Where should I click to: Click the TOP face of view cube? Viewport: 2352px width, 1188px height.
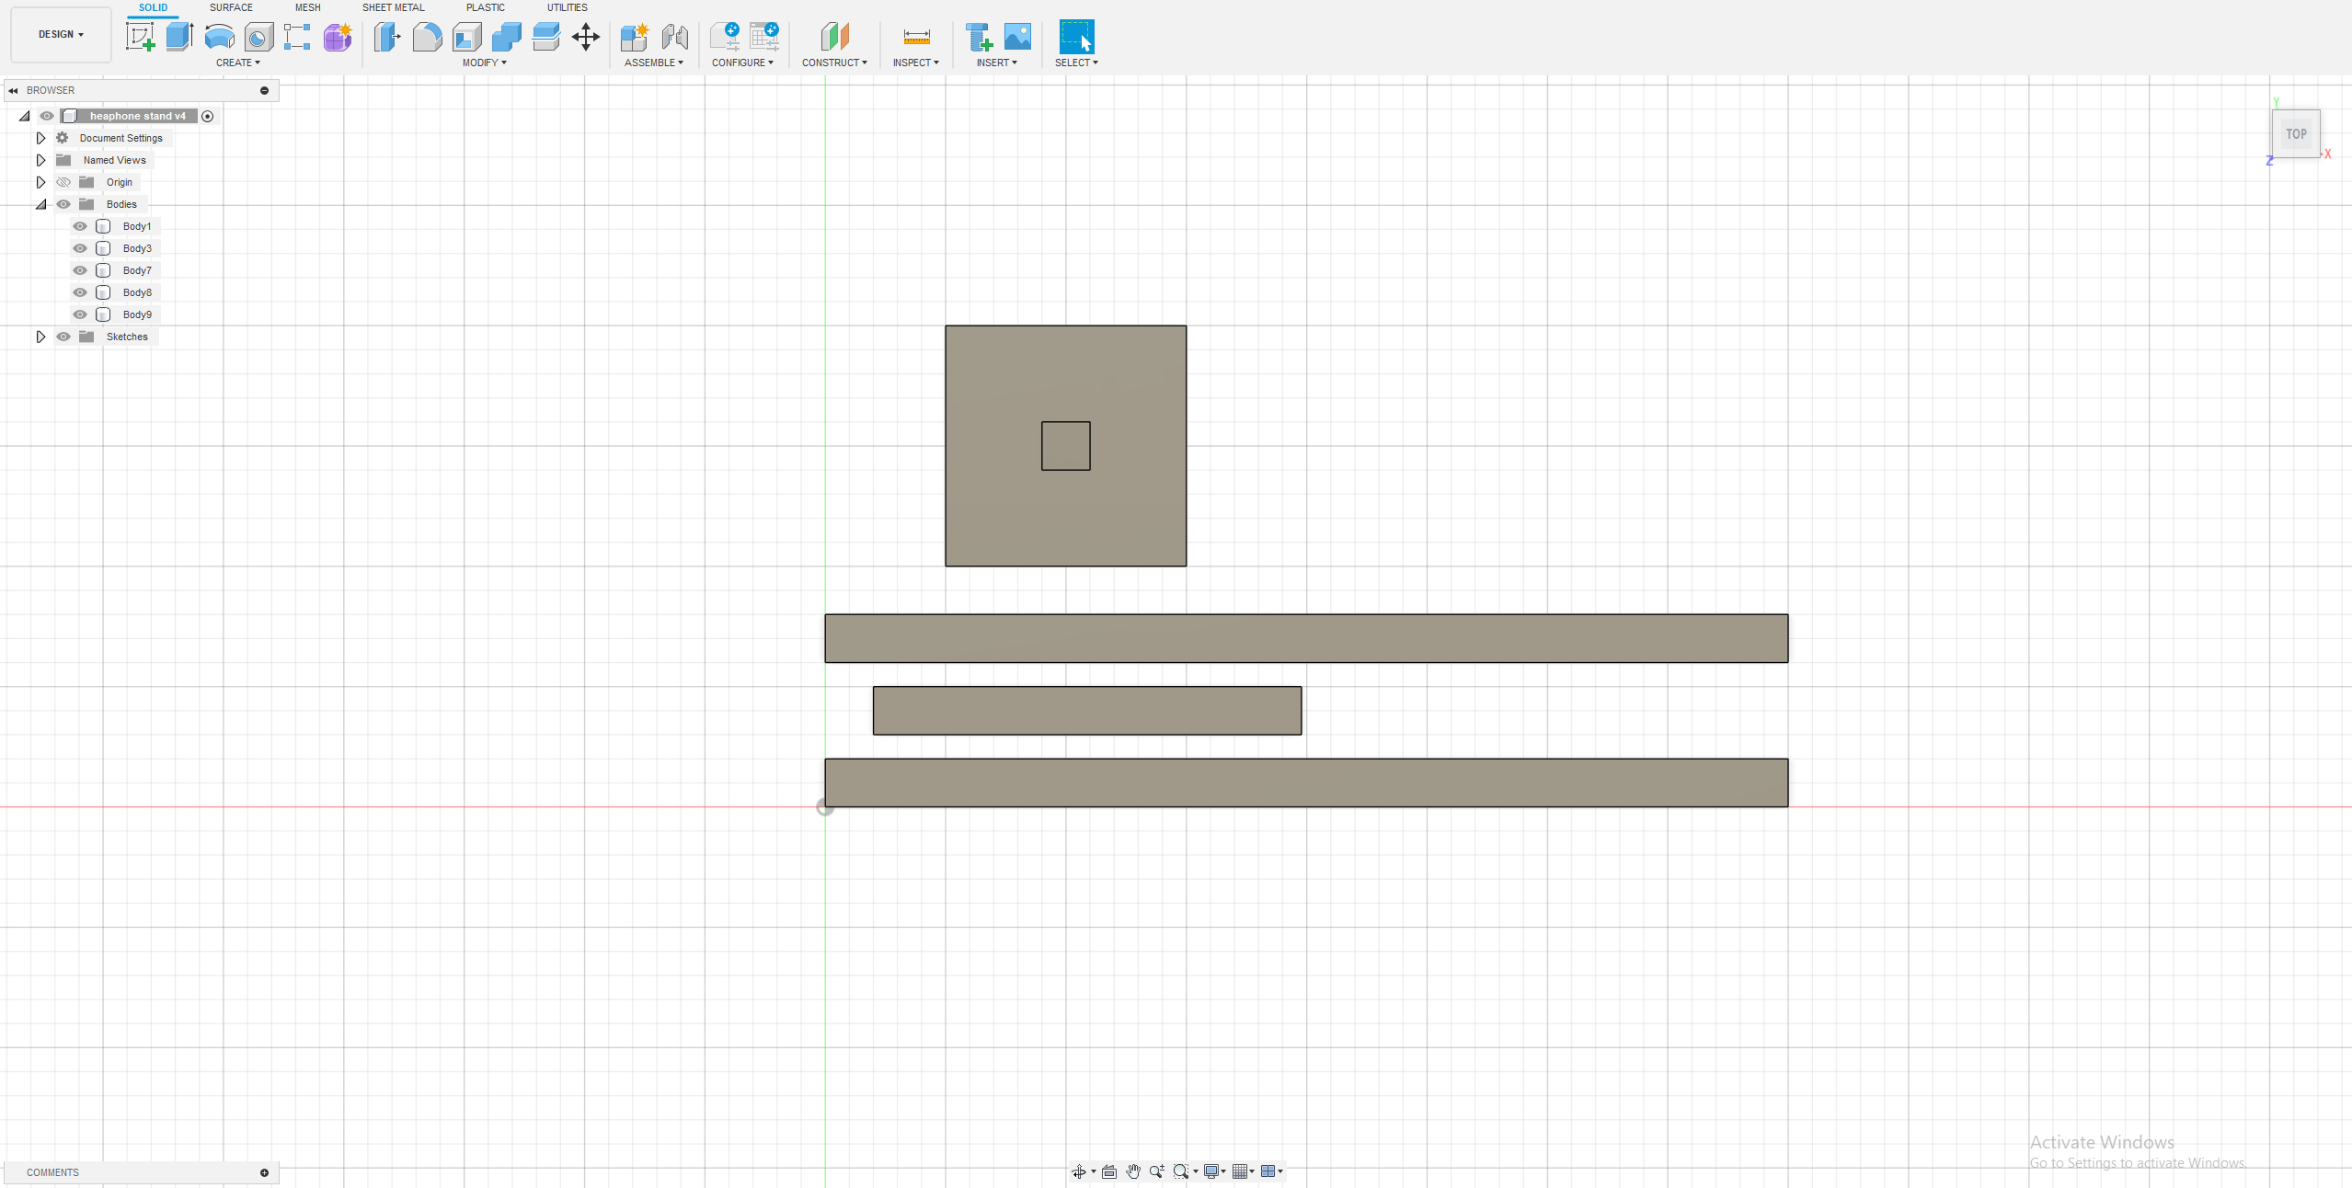2296,134
